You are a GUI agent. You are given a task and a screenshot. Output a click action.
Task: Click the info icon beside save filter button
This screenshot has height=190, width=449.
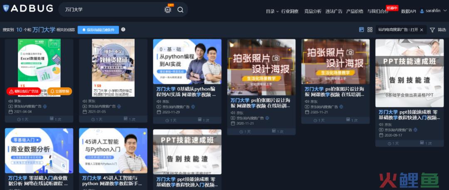click(123, 29)
